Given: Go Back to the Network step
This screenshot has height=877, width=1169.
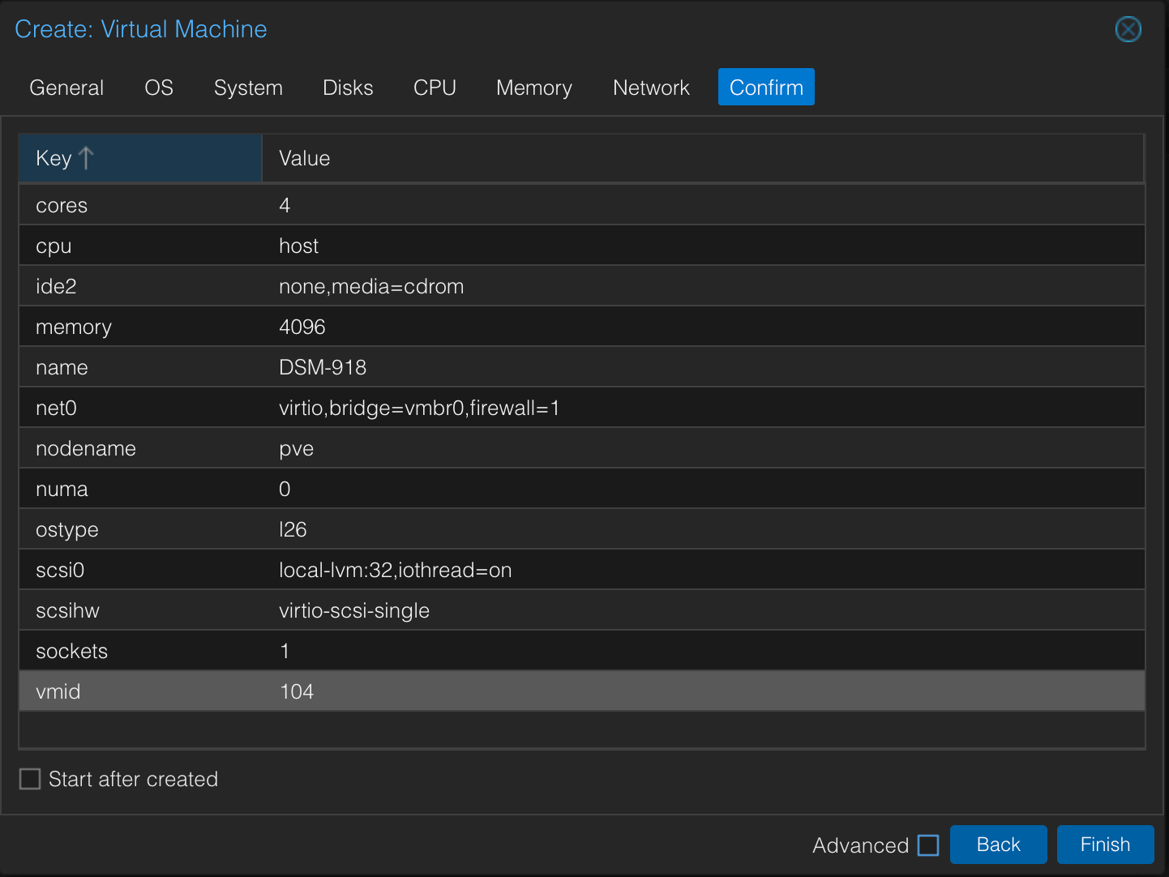Looking at the screenshot, I should [998, 845].
